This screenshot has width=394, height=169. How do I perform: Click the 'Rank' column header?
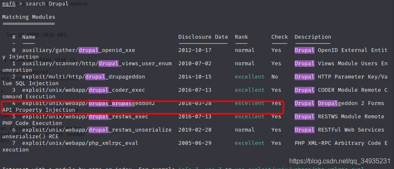pos(241,37)
